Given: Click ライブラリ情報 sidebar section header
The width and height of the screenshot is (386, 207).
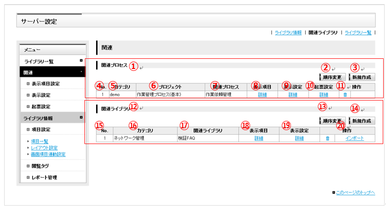Looking at the screenshot, I should (x=38, y=119).
